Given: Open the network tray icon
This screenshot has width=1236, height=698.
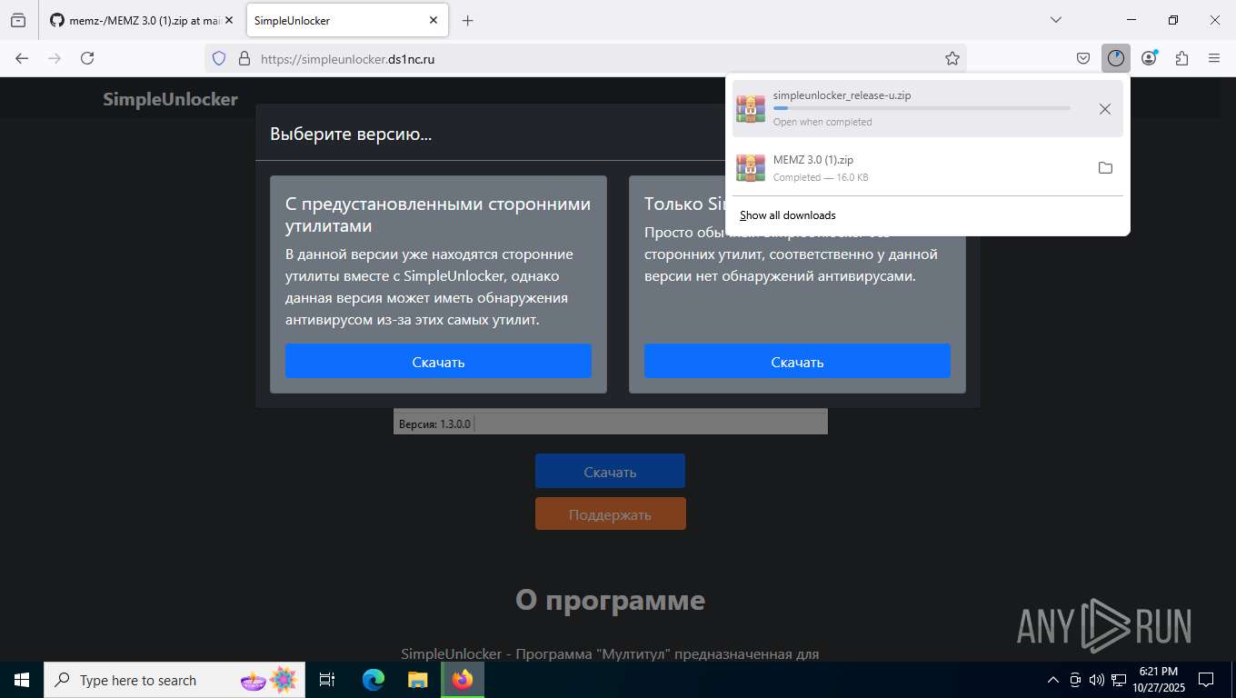Looking at the screenshot, I should click(1119, 680).
